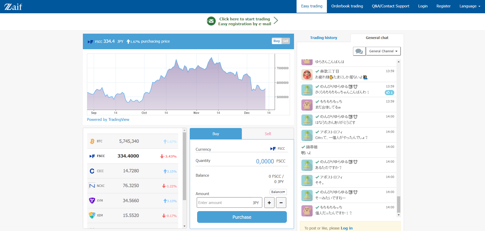Click the FSCC coin icon in list
The height and width of the screenshot is (231, 485).
click(x=92, y=156)
